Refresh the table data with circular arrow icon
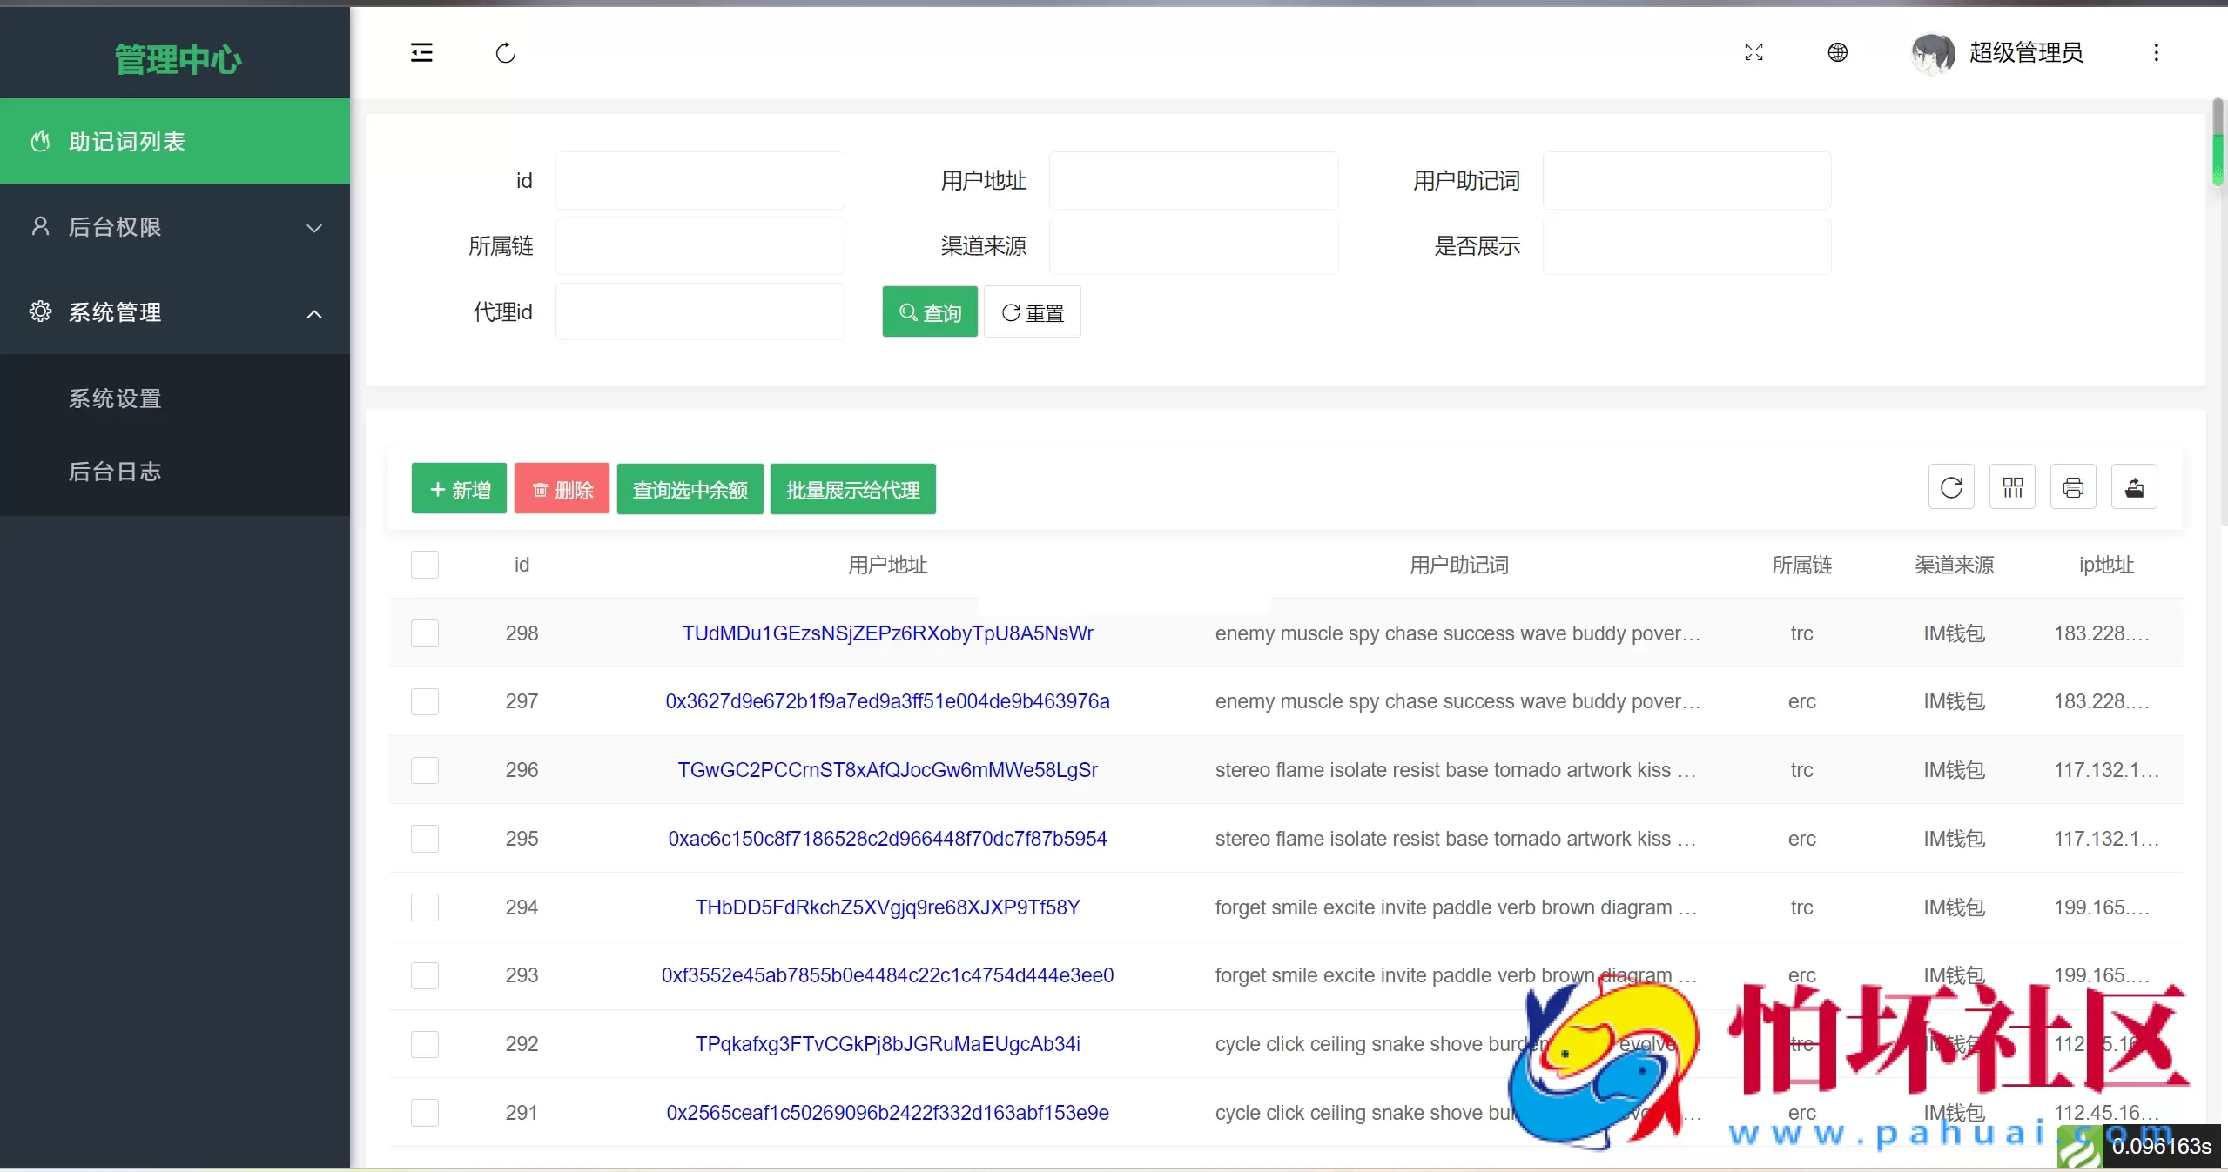The width and height of the screenshot is (2228, 1172). [1950, 487]
